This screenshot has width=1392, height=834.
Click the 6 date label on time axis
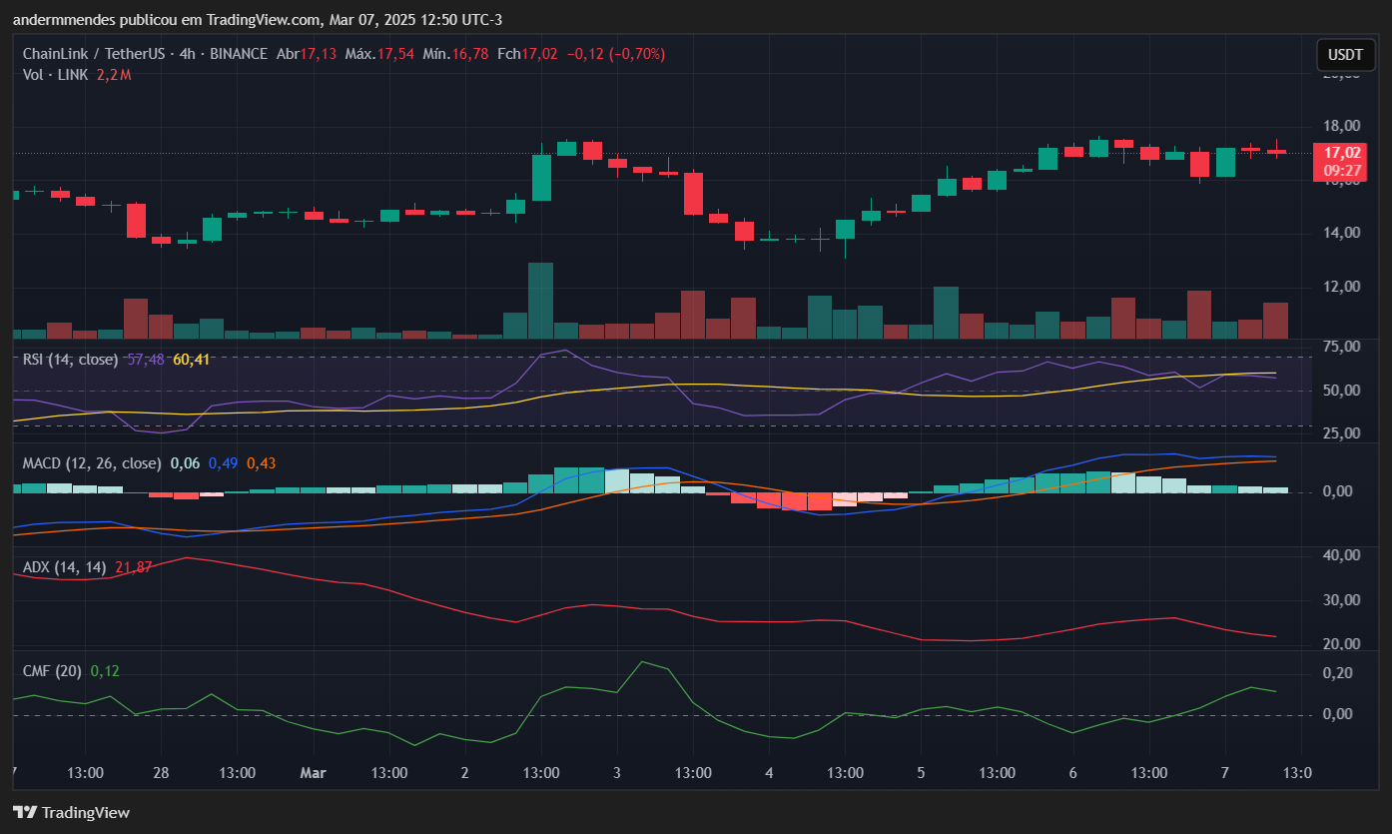point(1072,773)
